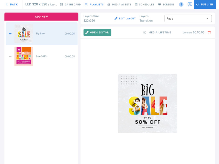Click the Add New button

tap(41, 17)
